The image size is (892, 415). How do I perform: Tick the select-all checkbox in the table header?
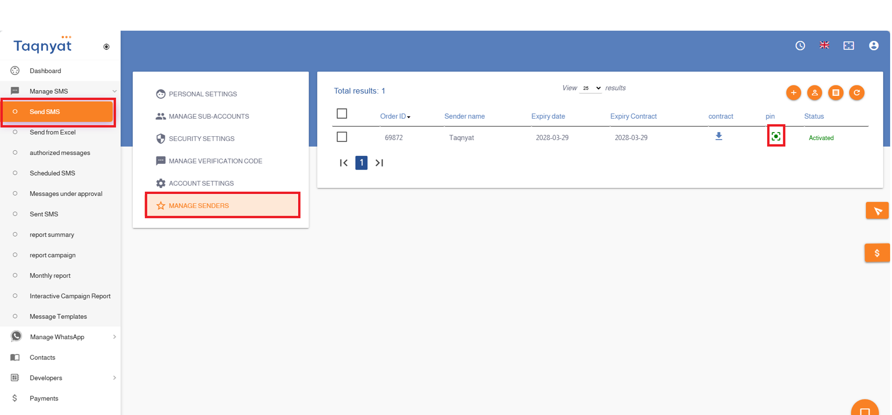pos(342,114)
